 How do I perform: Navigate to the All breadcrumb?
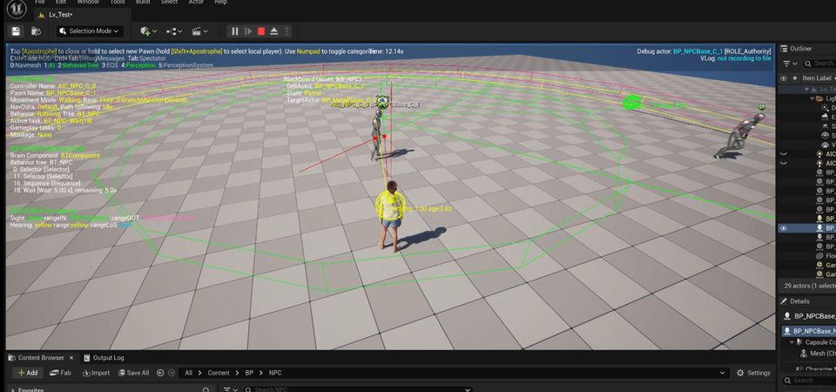coord(189,373)
